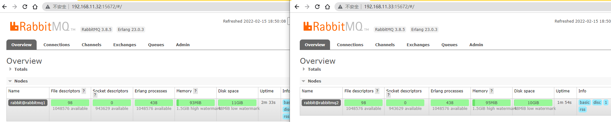
Task: Open home page in left browser
Action: (35, 7)
